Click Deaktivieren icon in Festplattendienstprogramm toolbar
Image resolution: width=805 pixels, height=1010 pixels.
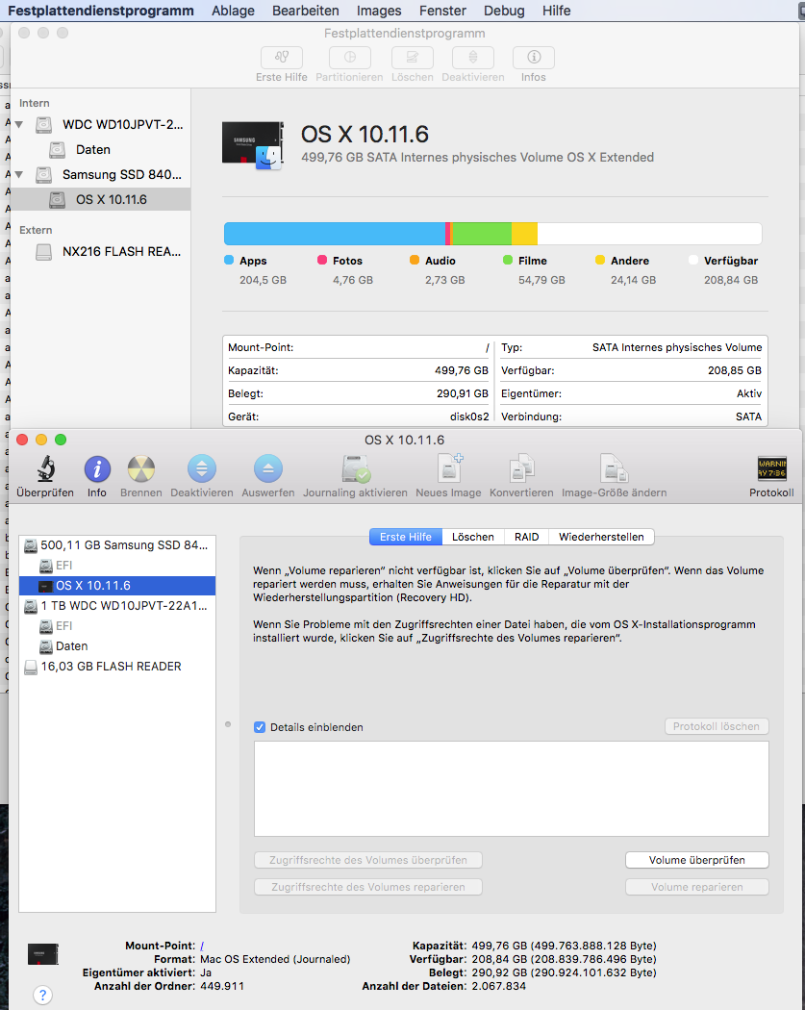472,58
